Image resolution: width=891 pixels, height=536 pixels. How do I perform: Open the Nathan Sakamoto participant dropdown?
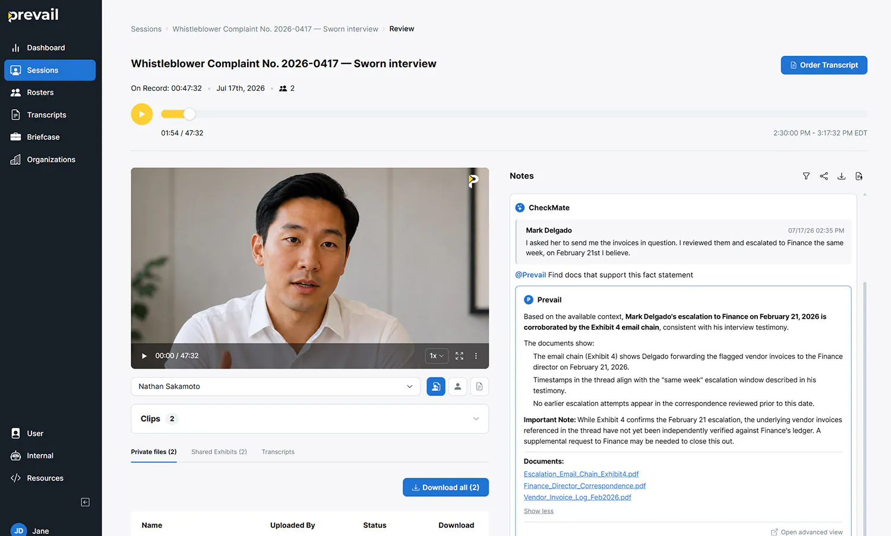tap(276, 386)
